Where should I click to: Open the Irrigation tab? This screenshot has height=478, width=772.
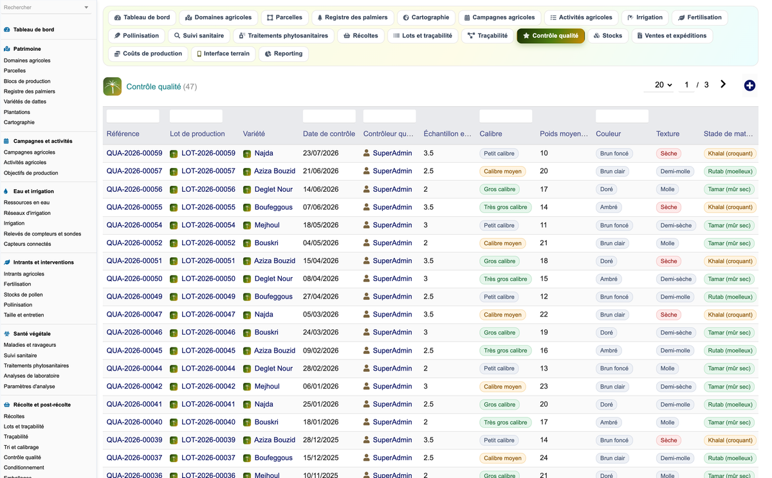[645, 17]
